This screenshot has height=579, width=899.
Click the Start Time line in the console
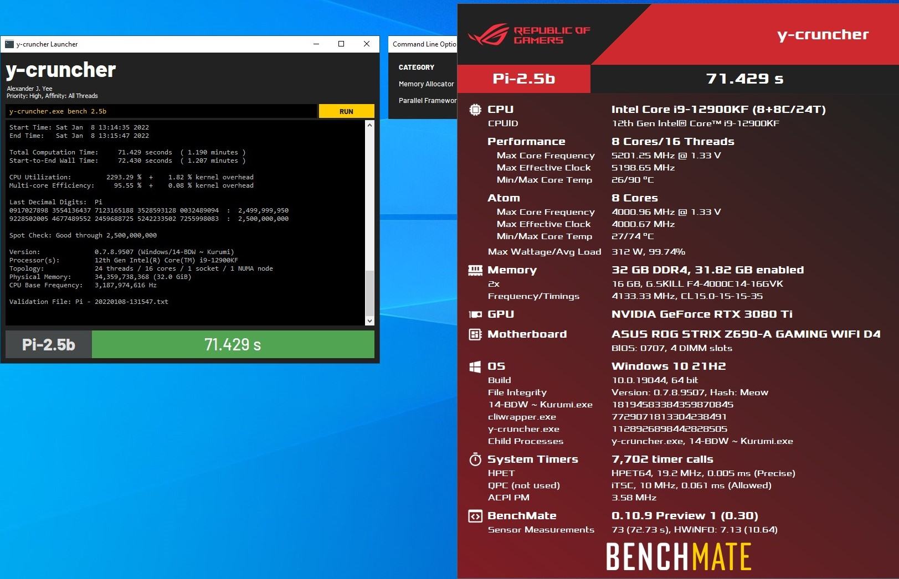pyautogui.click(x=79, y=127)
